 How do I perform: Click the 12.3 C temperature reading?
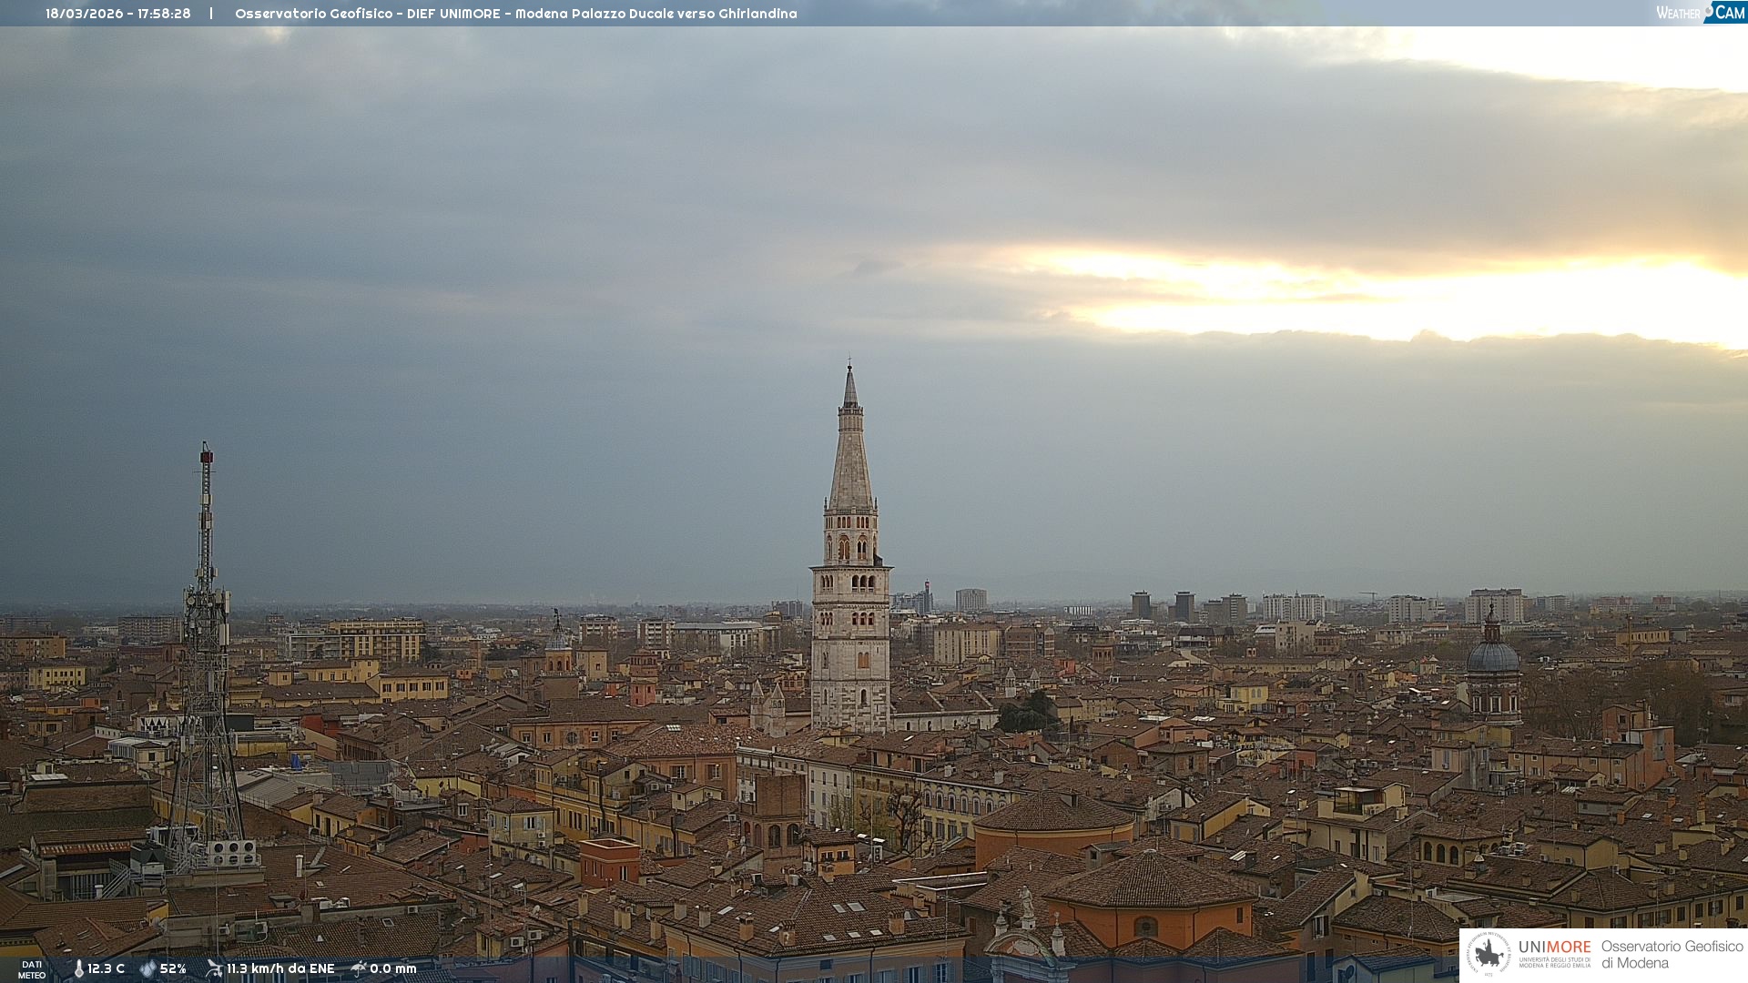pyautogui.click(x=107, y=969)
